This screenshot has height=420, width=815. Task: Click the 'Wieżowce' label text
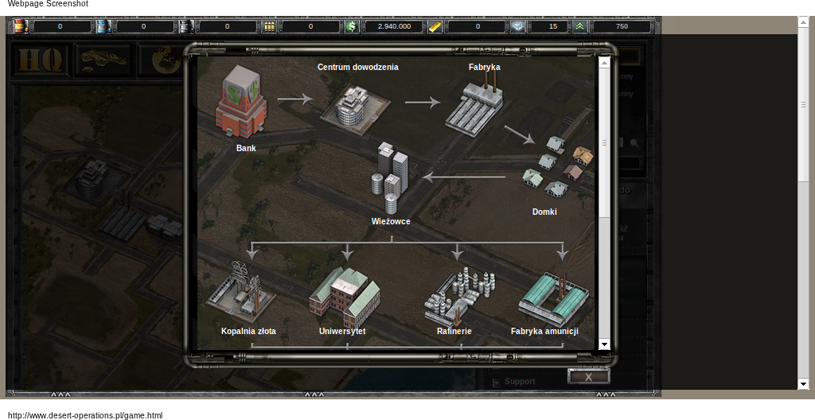391,221
